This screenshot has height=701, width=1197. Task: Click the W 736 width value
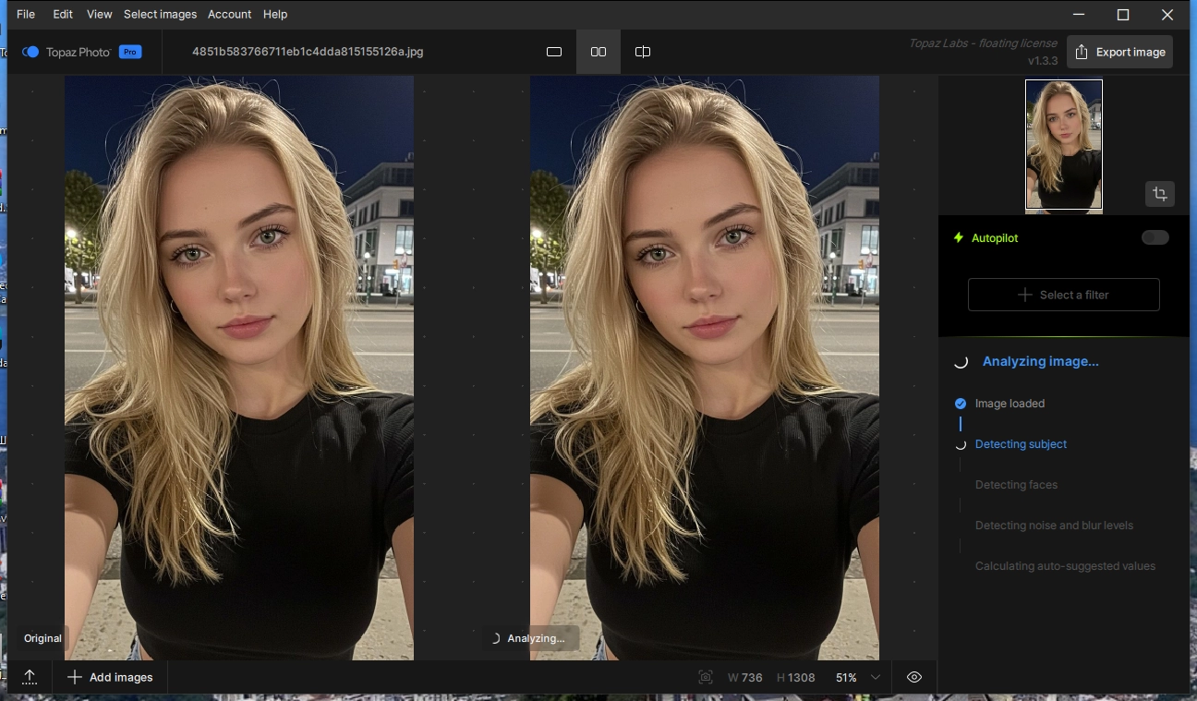[745, 678]
